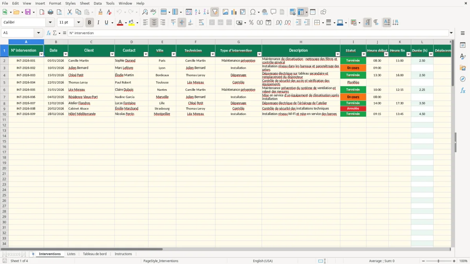Viewport: 470px width, 264px height.
Task: Switch to the Listes sheet tab
Action: (x=71, y=254)
